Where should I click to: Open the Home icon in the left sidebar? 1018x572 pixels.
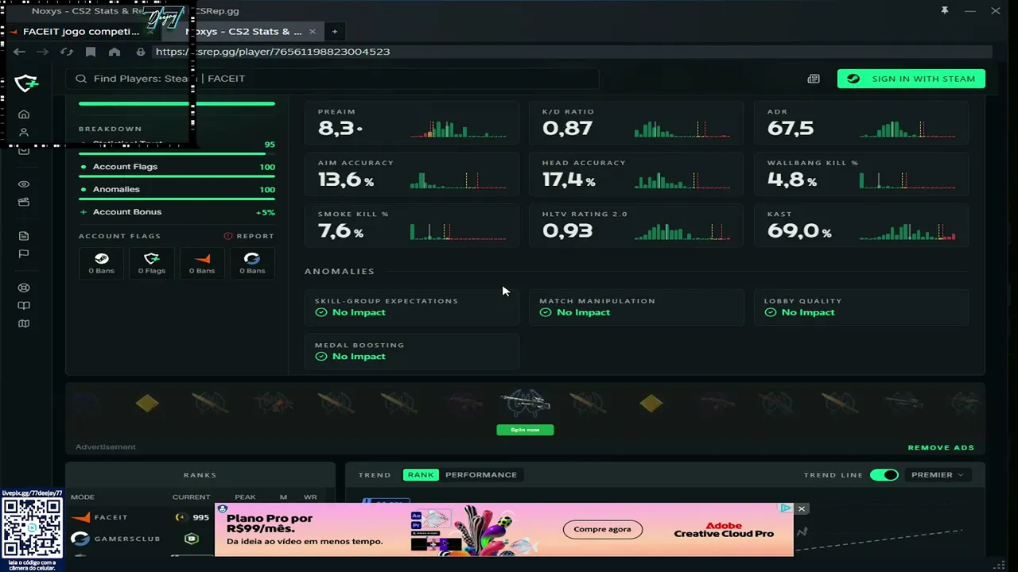pos(24,114)
